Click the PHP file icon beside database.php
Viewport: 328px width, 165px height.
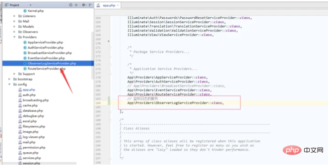pos(20,111)
